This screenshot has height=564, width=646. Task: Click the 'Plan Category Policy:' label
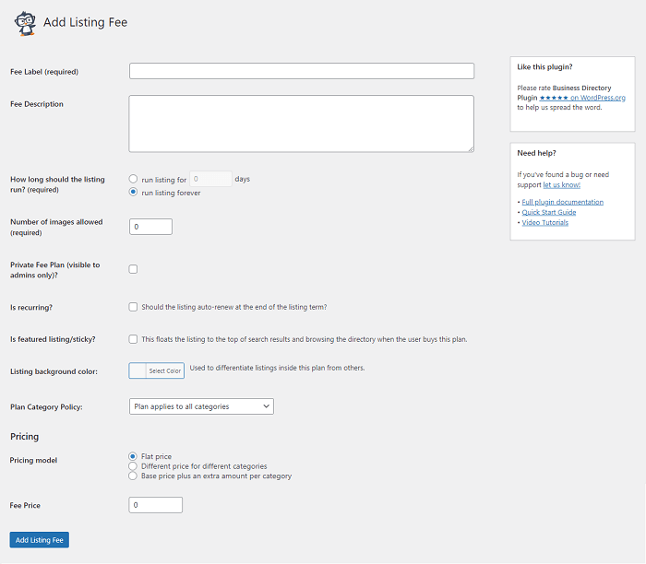46,406
